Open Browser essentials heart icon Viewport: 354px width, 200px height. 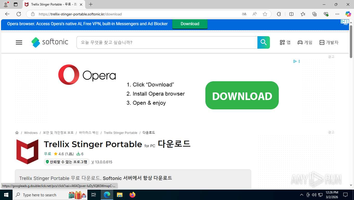326,14
